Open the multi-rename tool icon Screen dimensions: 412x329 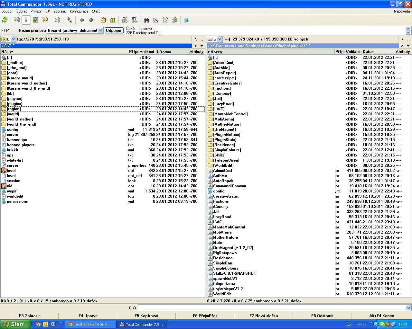156,20
